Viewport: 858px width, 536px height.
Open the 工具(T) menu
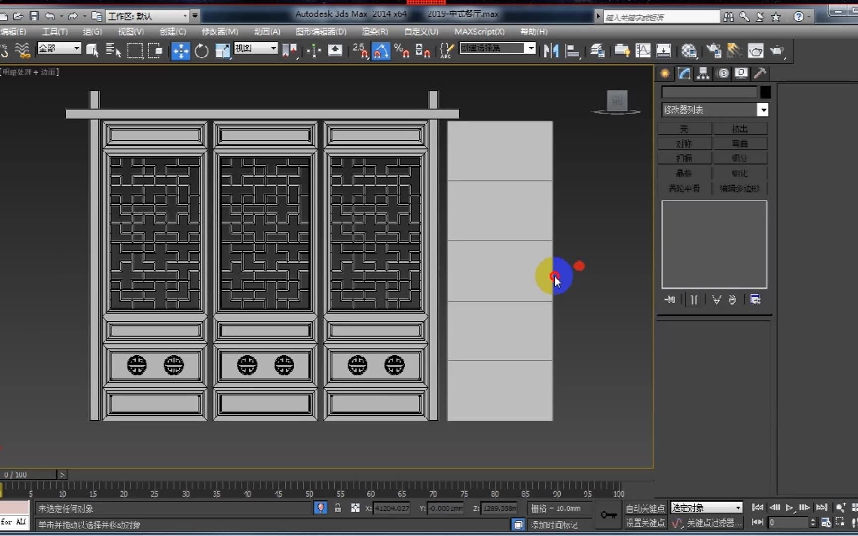click(x=55, y=32)
